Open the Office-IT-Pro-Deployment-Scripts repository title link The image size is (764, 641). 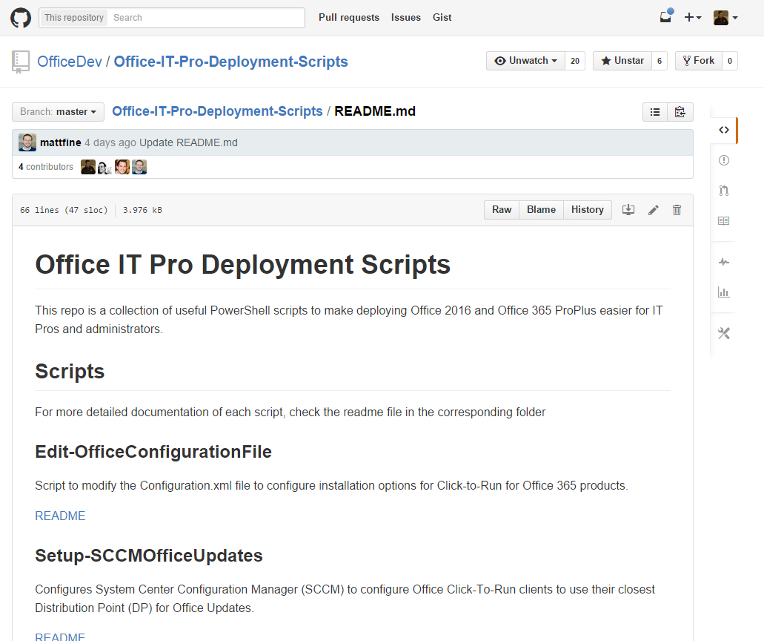[x=231, y=62]
